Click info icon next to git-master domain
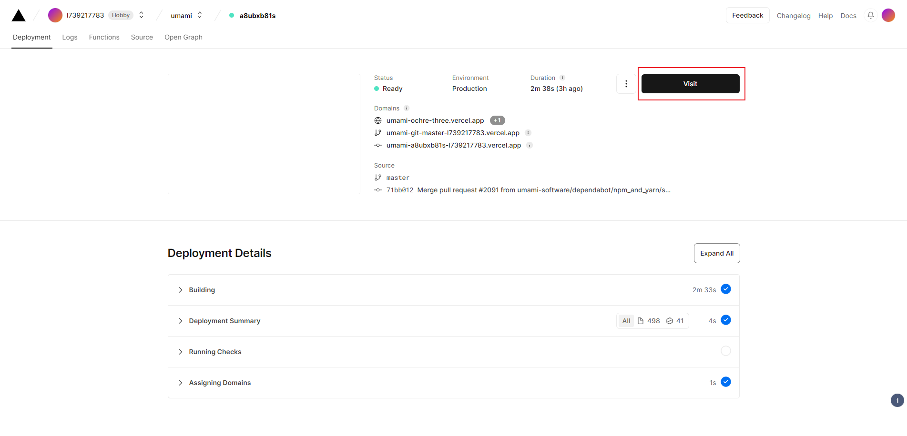This screenshot has width=907, height=436. (528, 133)
